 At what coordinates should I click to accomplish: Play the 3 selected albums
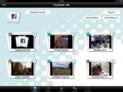point(111,18)
